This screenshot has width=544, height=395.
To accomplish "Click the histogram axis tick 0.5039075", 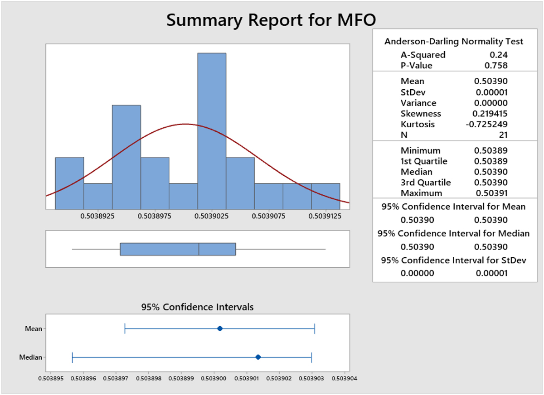I will tap(269, 217).
